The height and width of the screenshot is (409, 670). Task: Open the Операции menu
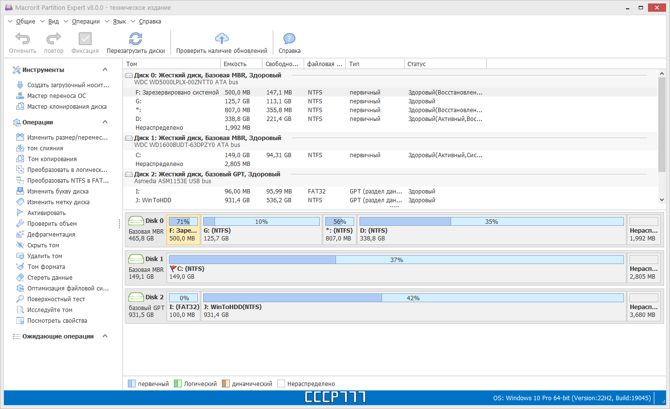[86, 21]
